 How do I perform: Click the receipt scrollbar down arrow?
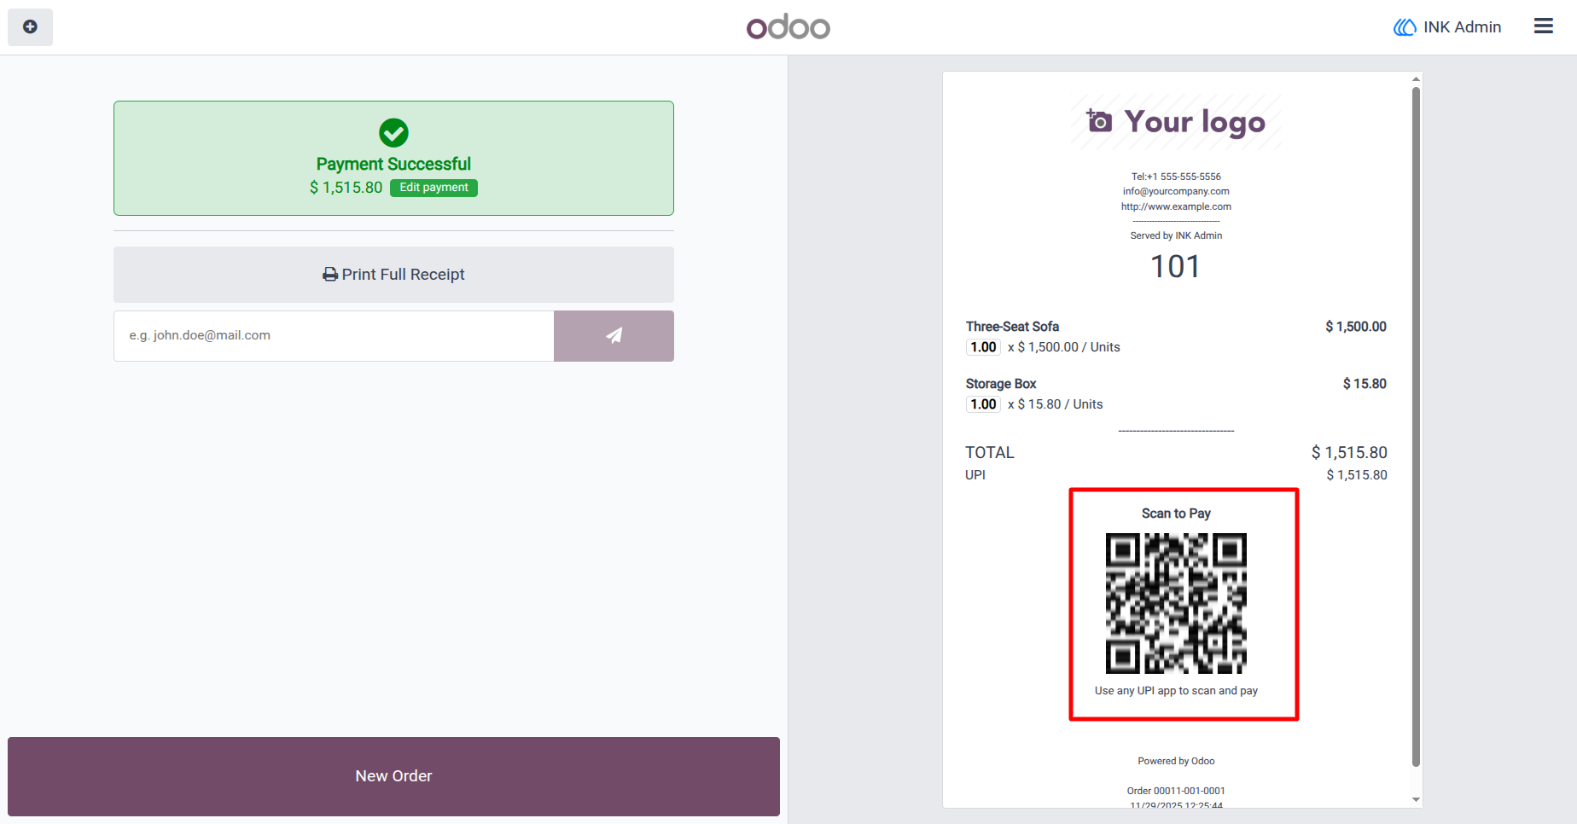click(x=1416, y=800)
